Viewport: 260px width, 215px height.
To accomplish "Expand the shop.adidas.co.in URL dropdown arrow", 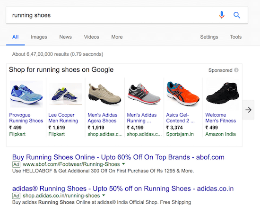I will tap(104, 195).
